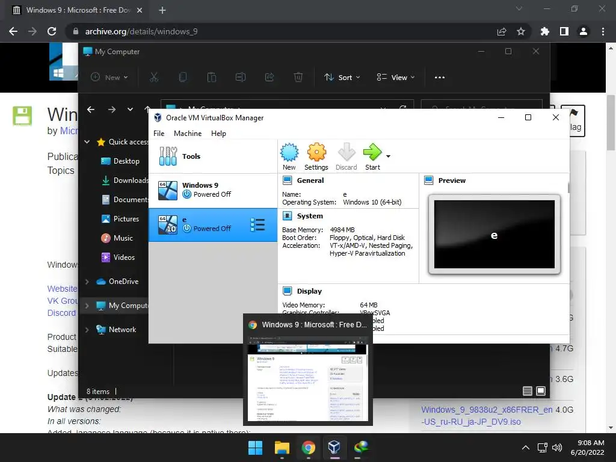
Task: Open Downloads in explorer sidebar
Action: (x=125, y=180)
